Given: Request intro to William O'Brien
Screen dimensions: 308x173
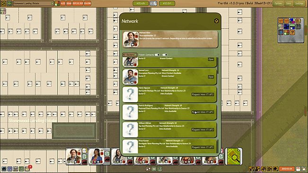Looking at the screenshot, I should point(202,130).
